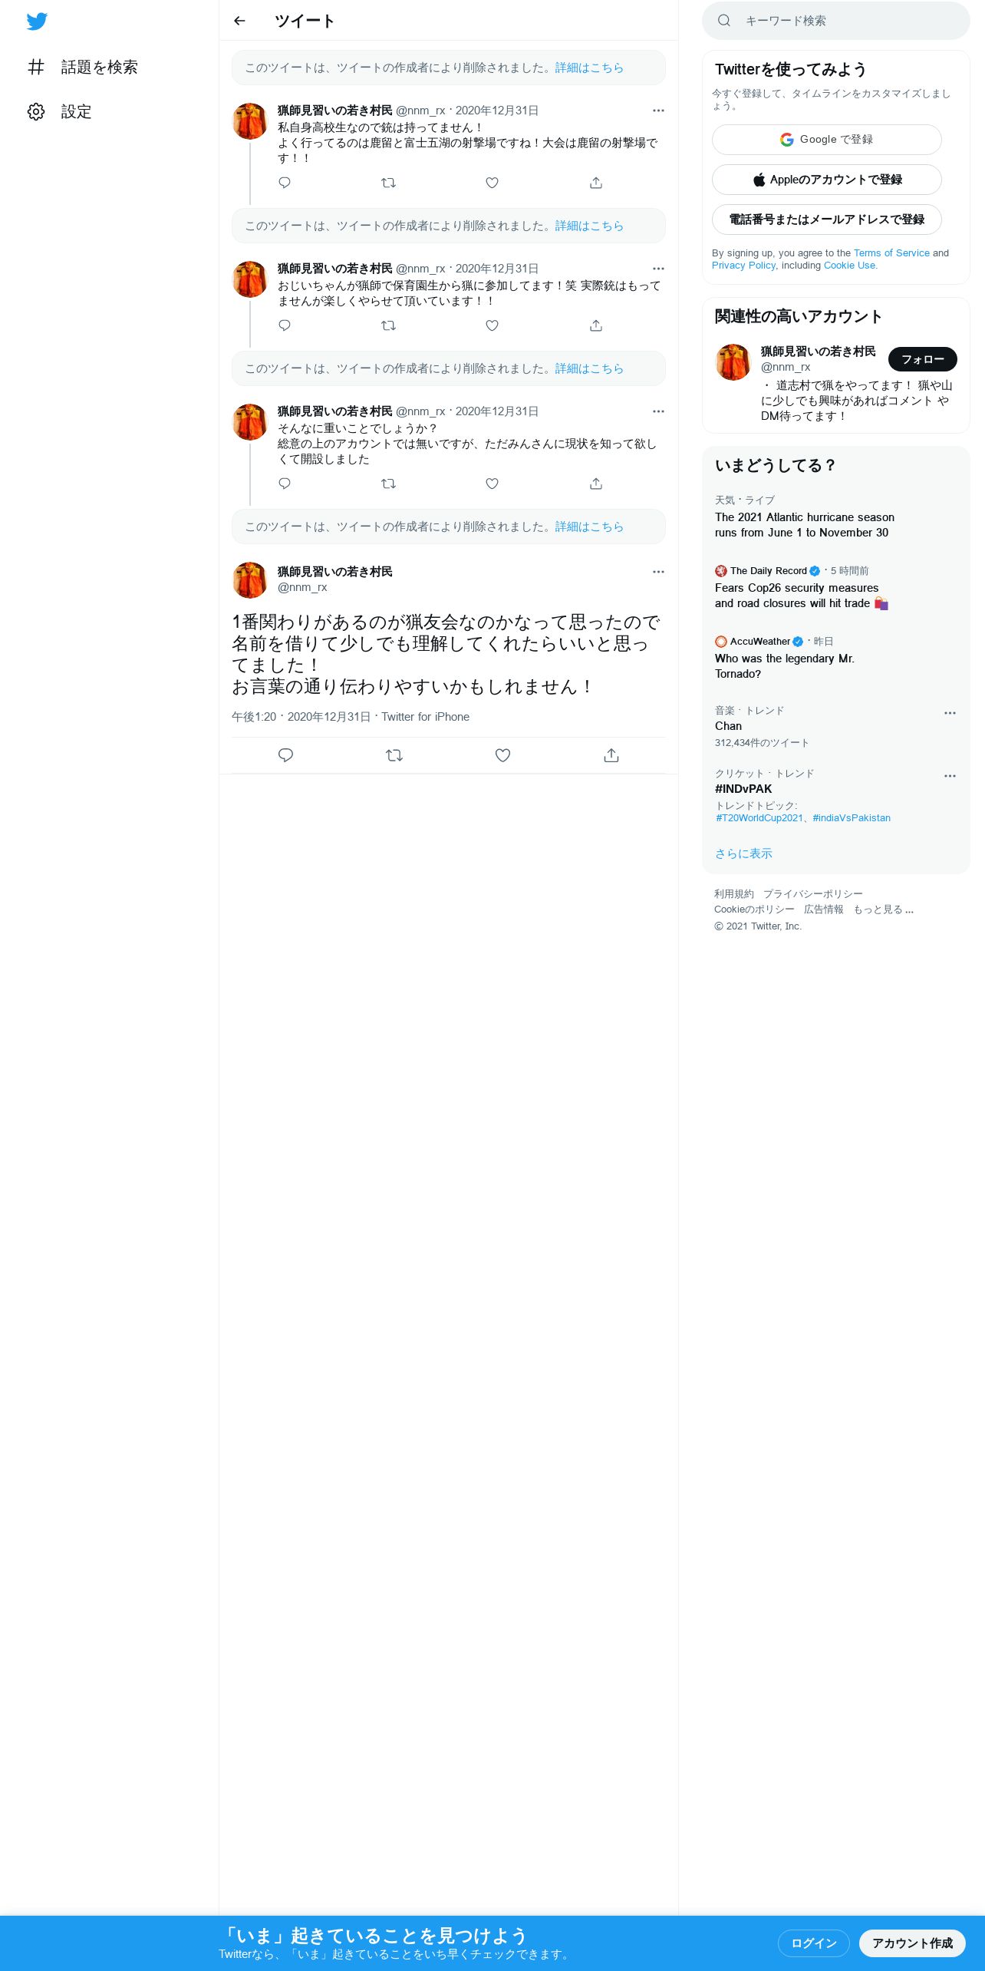The height and width of the screenshot is (1971, 985).
Task: Reply to the main tweet posted at 午後1:20
Action: click(285, 755)
